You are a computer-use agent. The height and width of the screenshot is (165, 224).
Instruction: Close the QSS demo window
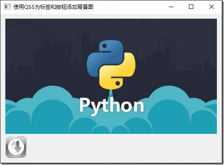pos(212,7)
